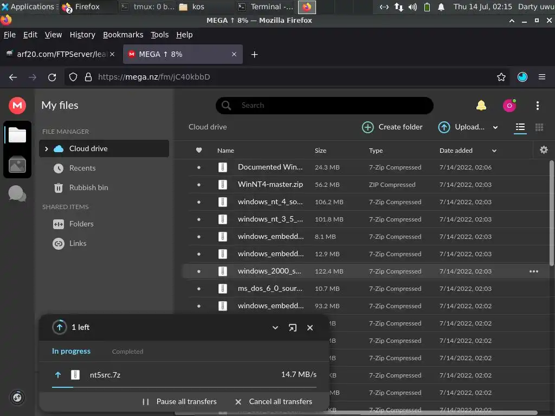Switch to the Terminal window in the taskbar
Screen dimensions: 555x416
point(265,6)
